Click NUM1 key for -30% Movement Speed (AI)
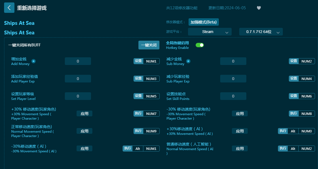 pos(151,149)
